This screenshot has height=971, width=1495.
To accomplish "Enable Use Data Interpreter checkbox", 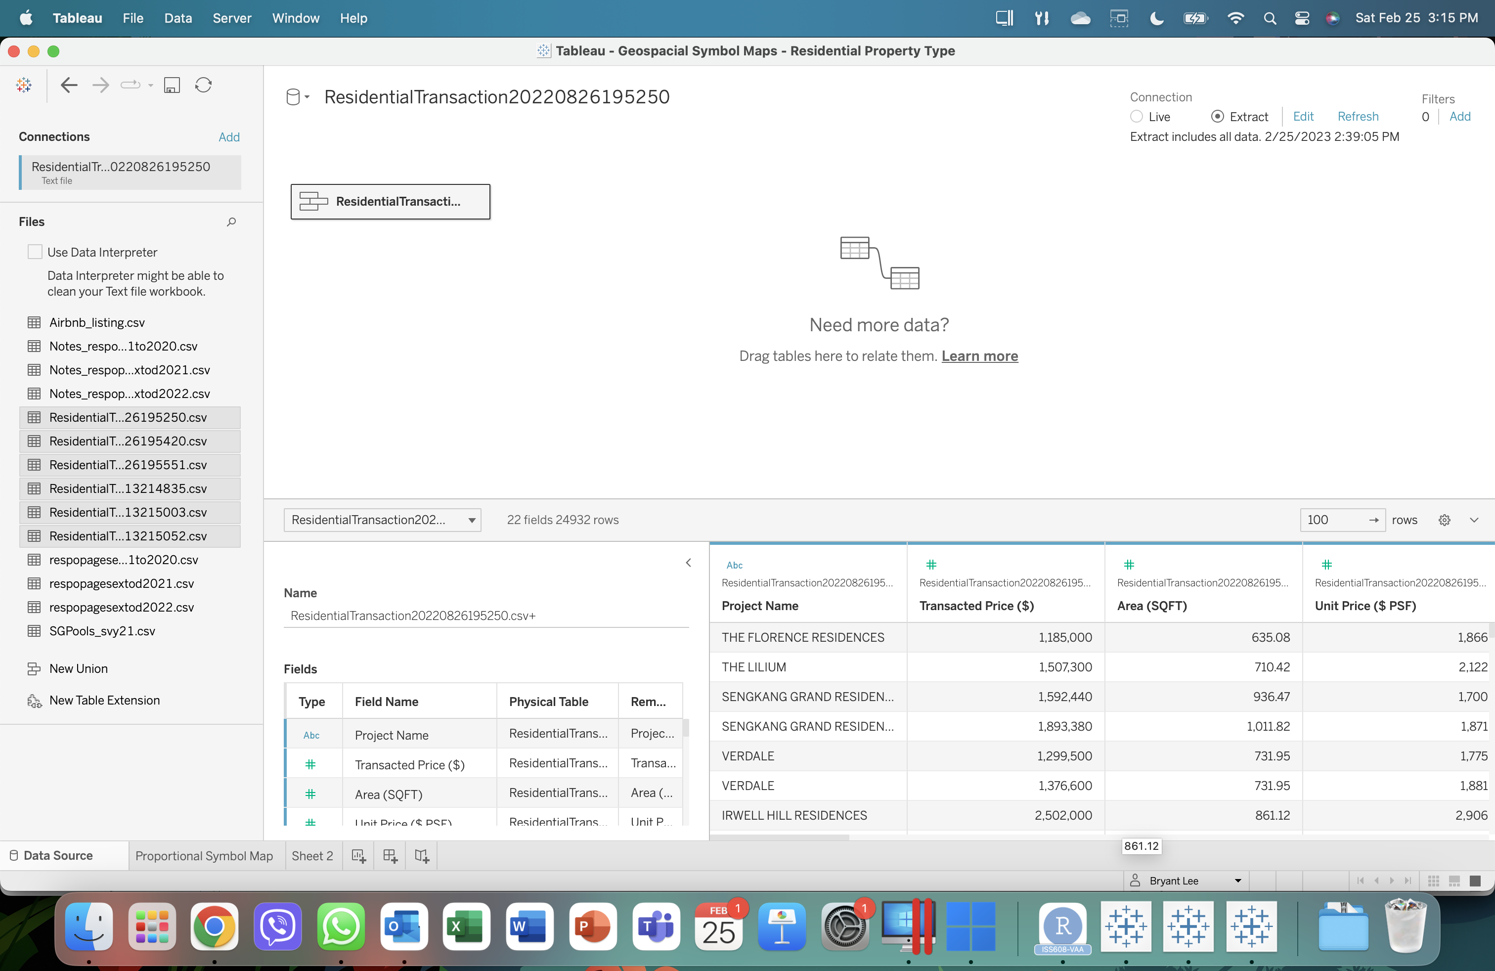I will click(x=35, y=252).
